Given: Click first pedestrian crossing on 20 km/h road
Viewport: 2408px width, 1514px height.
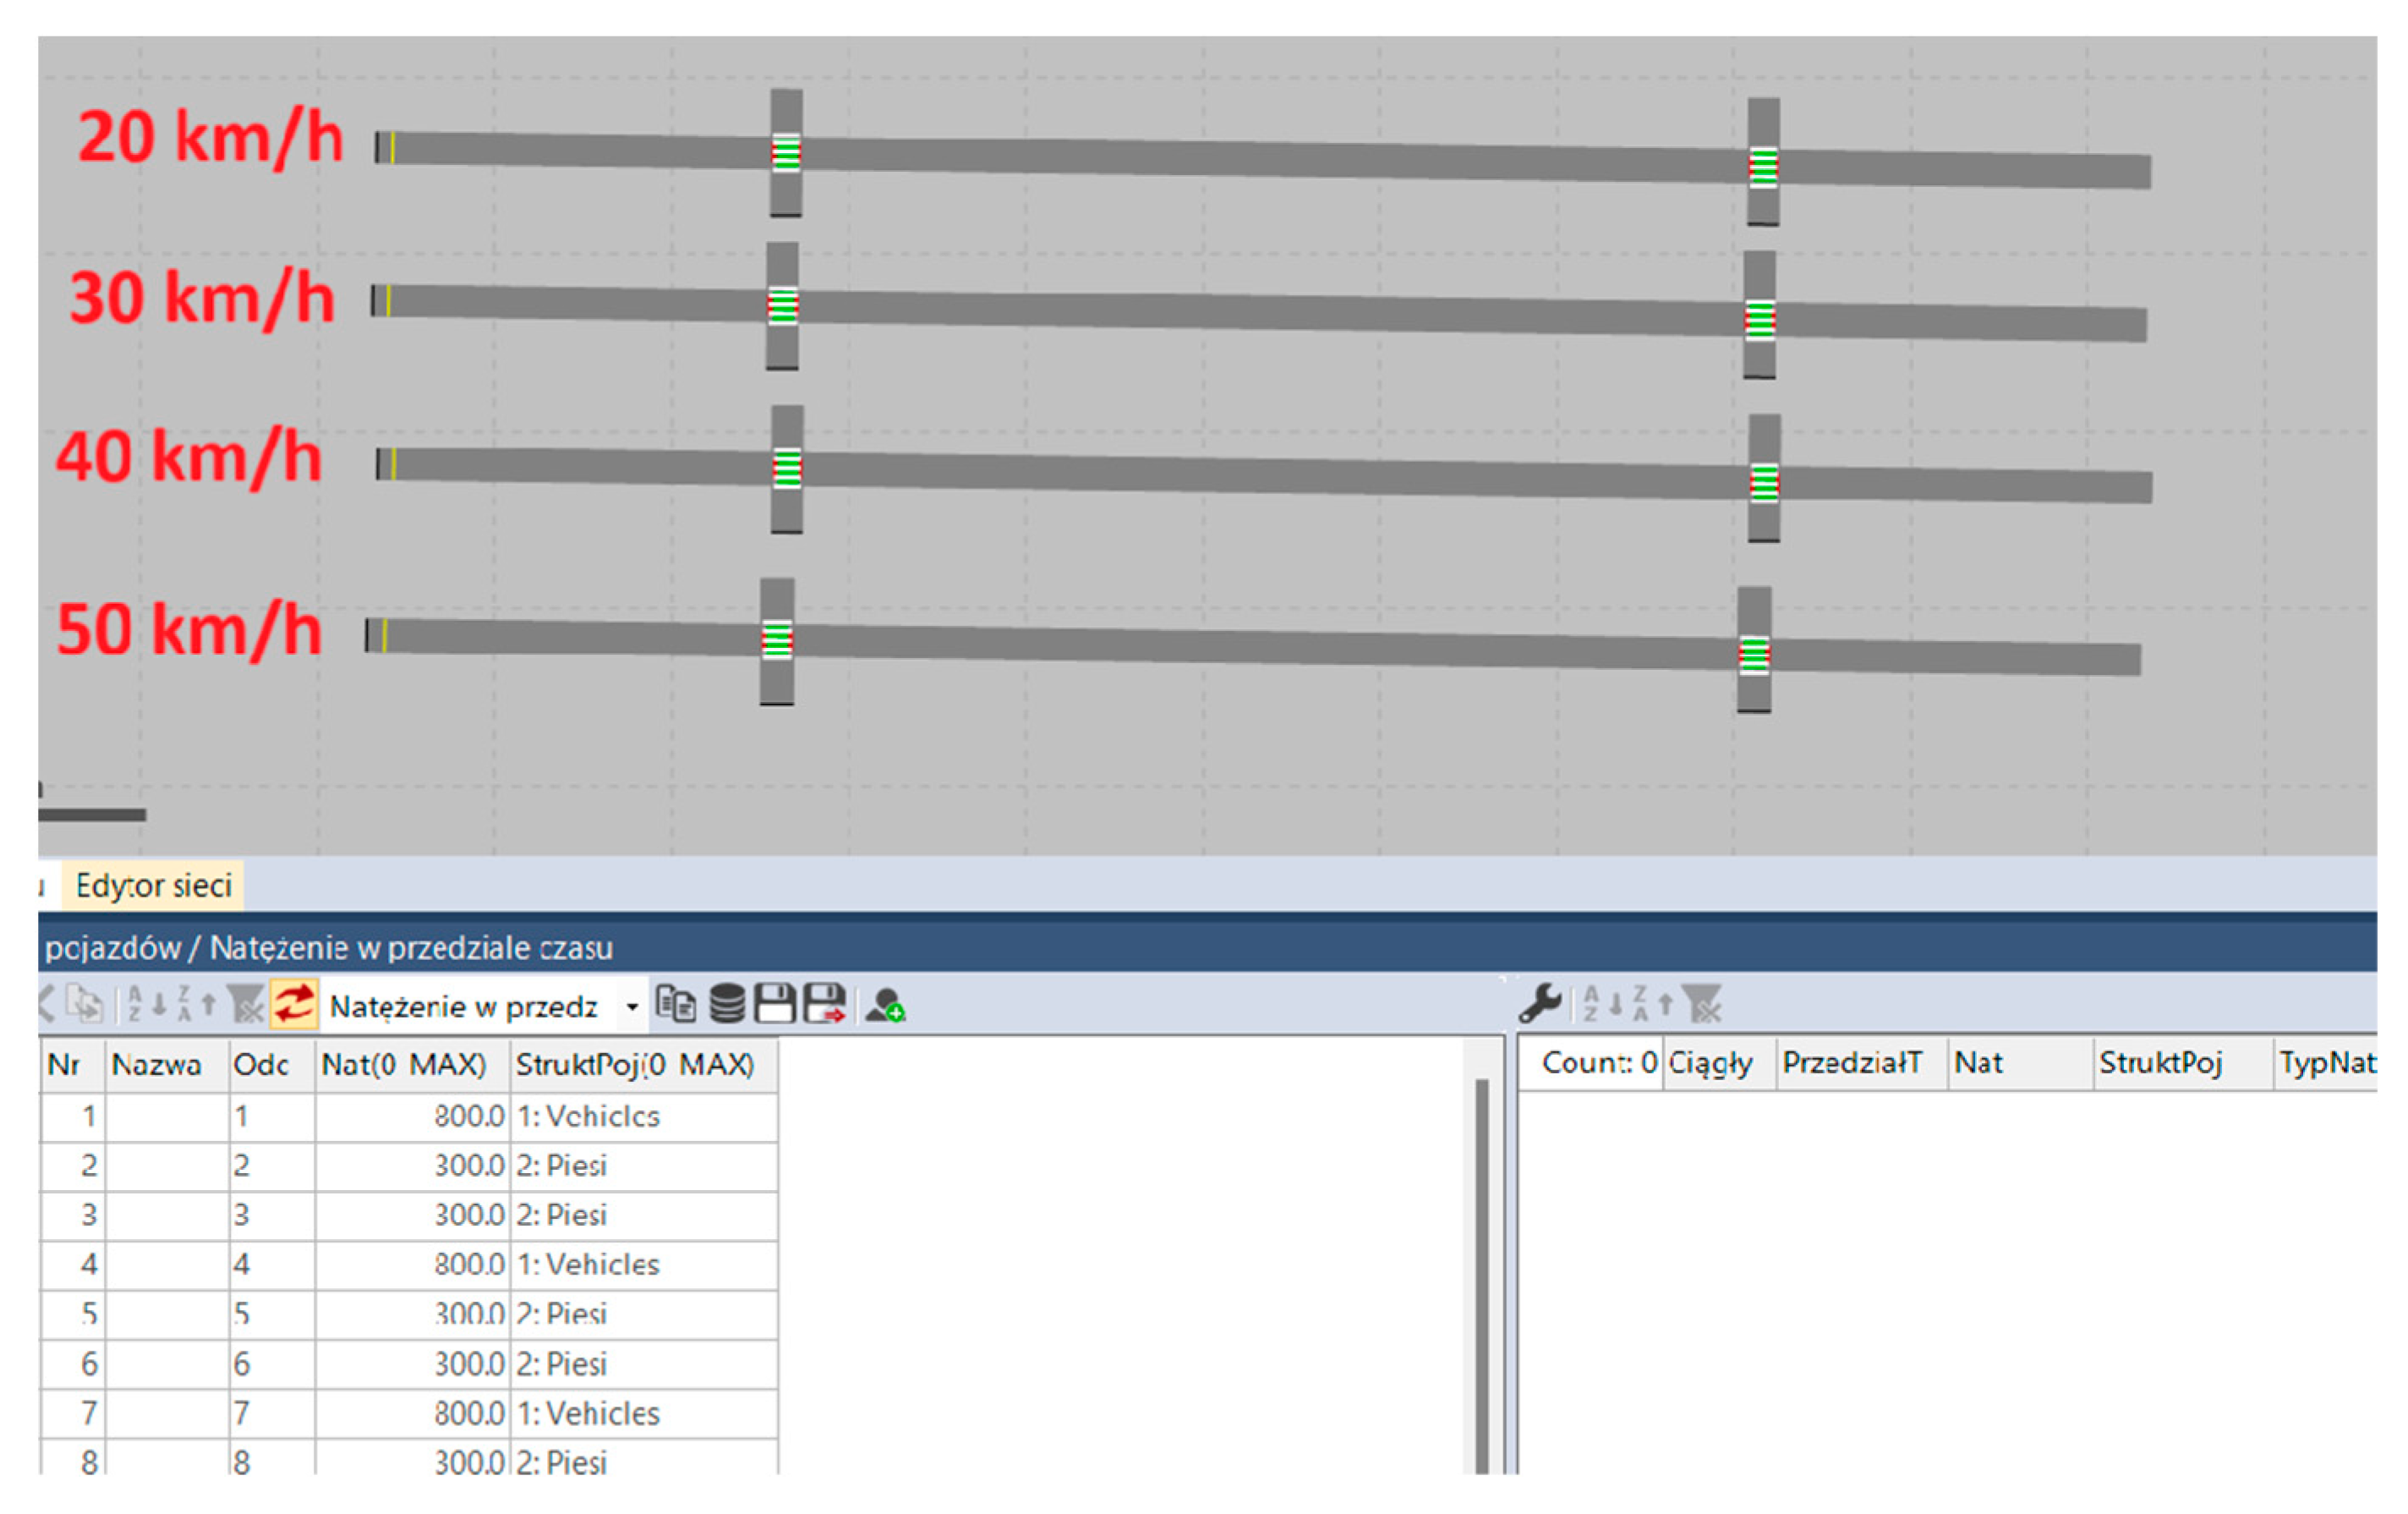Looking at the screenshot, I should click(x=786, y=153).
